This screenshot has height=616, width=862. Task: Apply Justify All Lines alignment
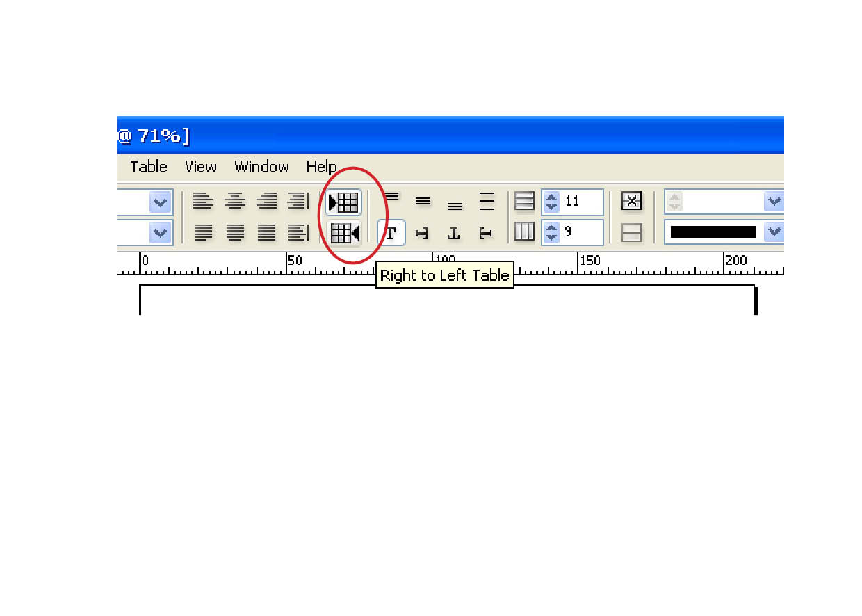point(267,232)
